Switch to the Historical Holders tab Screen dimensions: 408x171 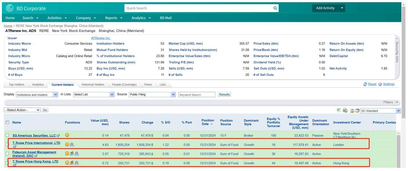(93, 85)
